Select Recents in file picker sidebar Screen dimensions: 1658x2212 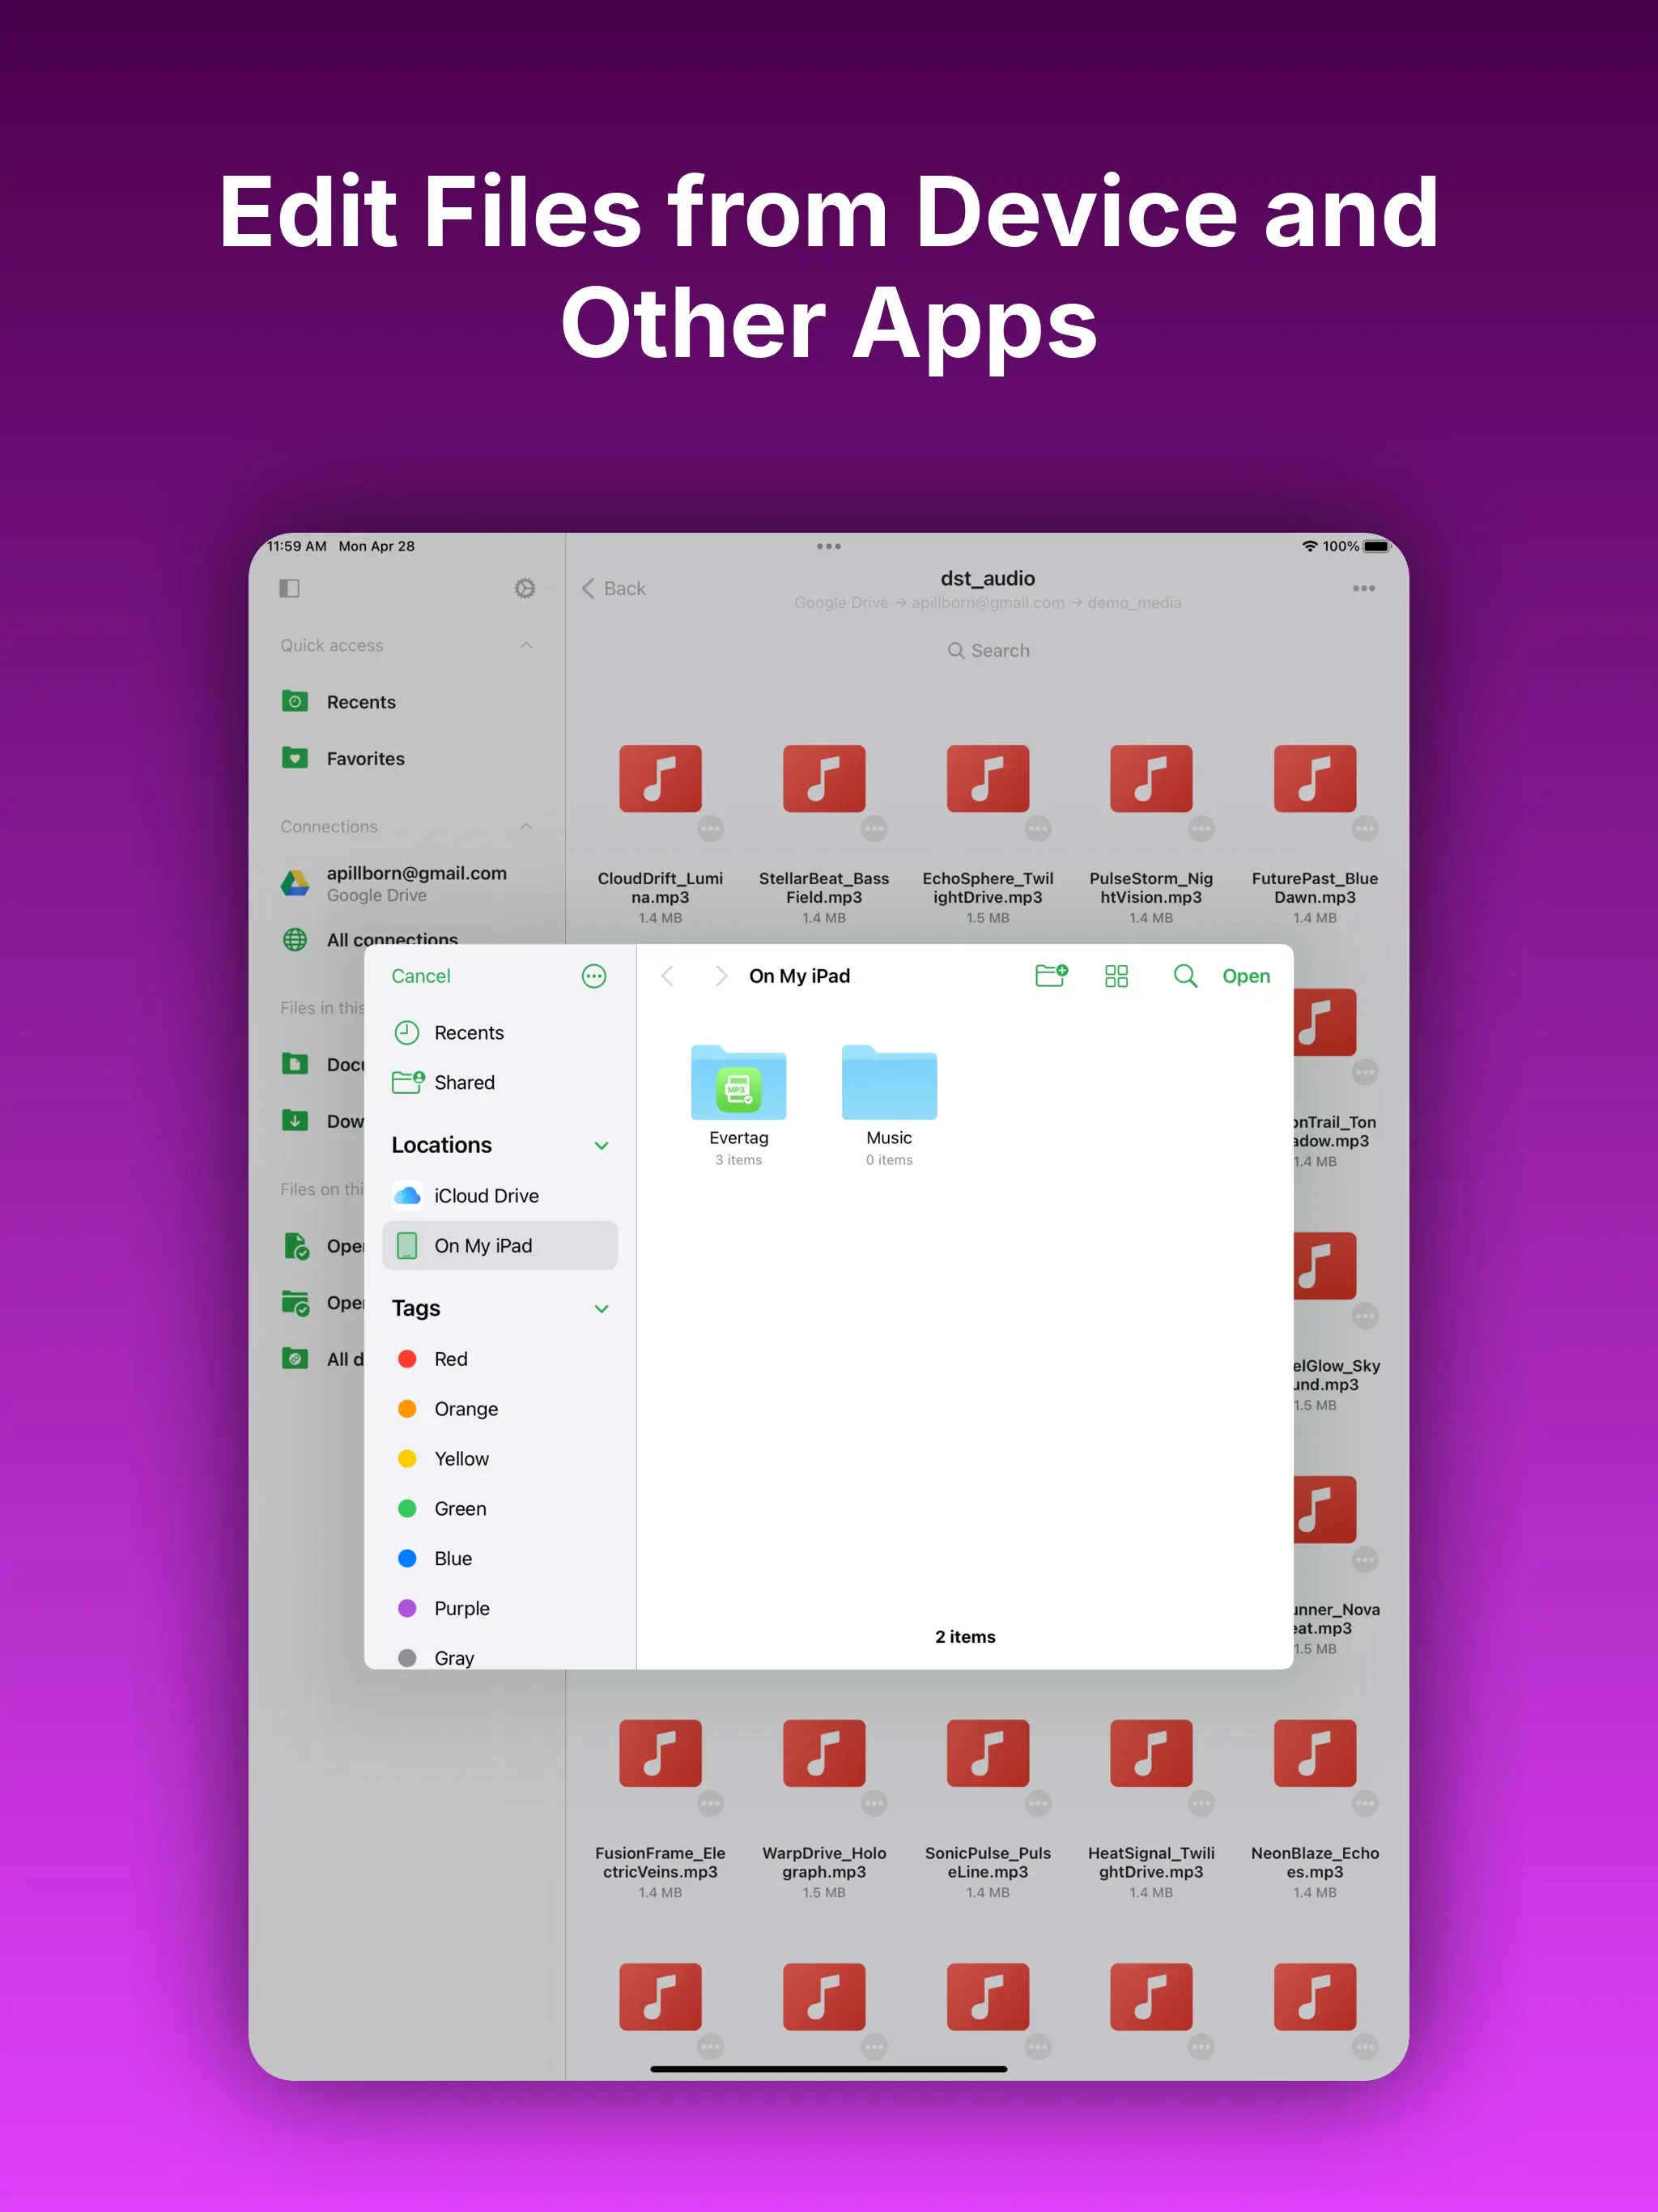[468, 1032]
